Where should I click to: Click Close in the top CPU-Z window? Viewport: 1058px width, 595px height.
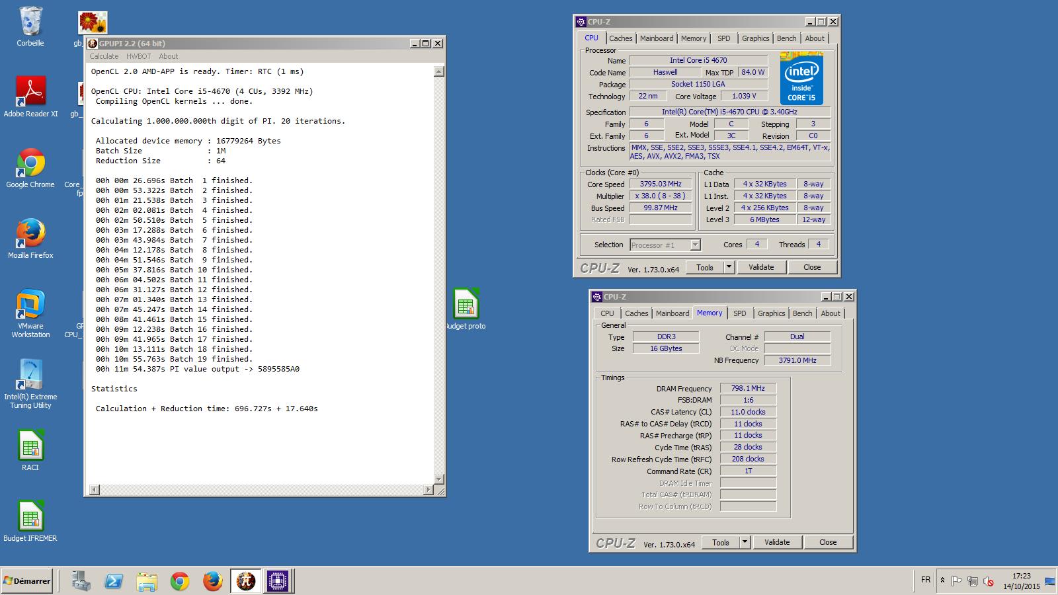pyautogui.click(x=812, y=267)
